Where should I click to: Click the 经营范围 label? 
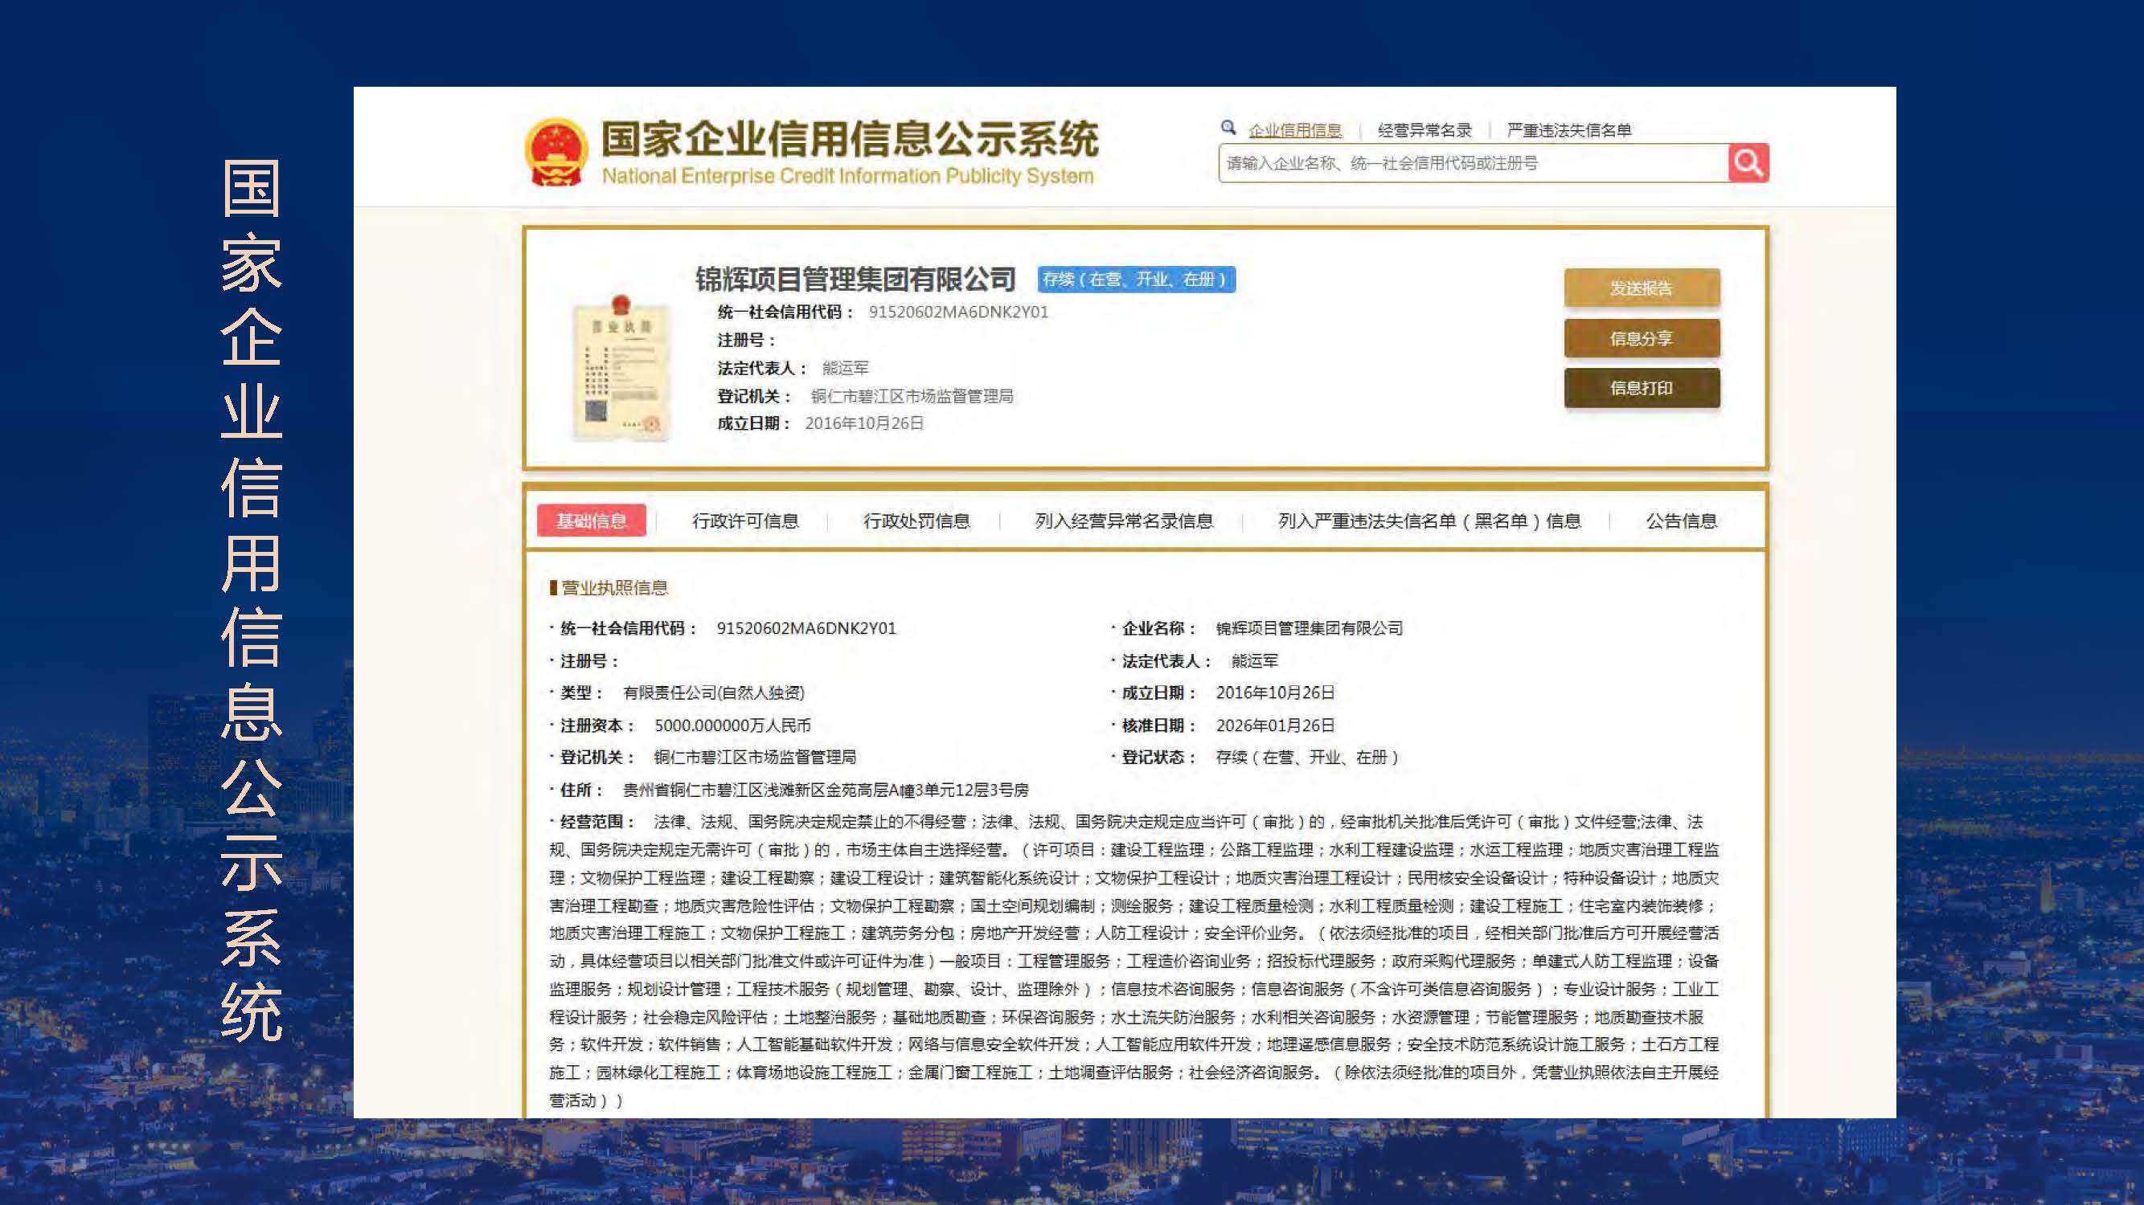[x=596, y=823]
